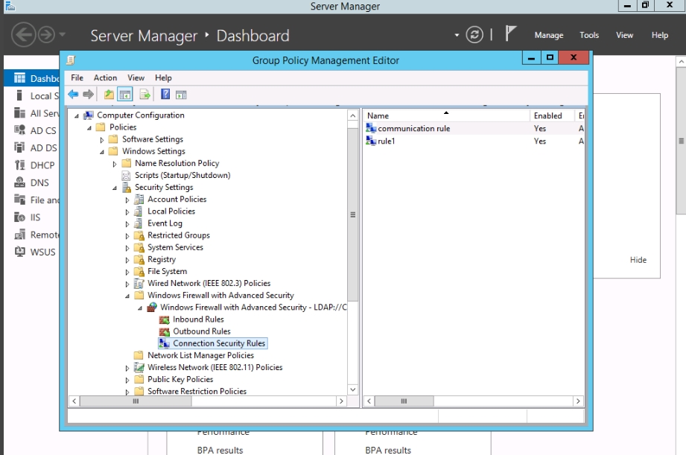
Task: Sort by the Enabled column header
Action: [552, 115]
